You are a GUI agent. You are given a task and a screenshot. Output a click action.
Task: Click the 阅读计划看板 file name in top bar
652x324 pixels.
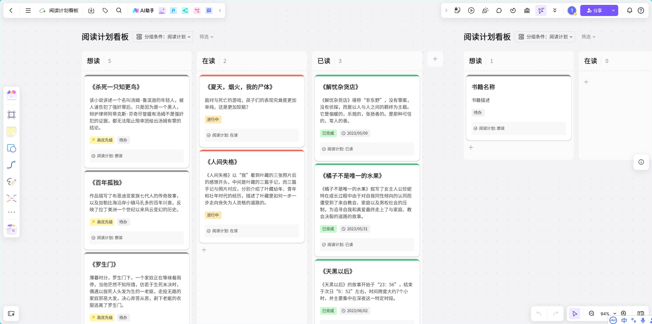coord(64,10)
